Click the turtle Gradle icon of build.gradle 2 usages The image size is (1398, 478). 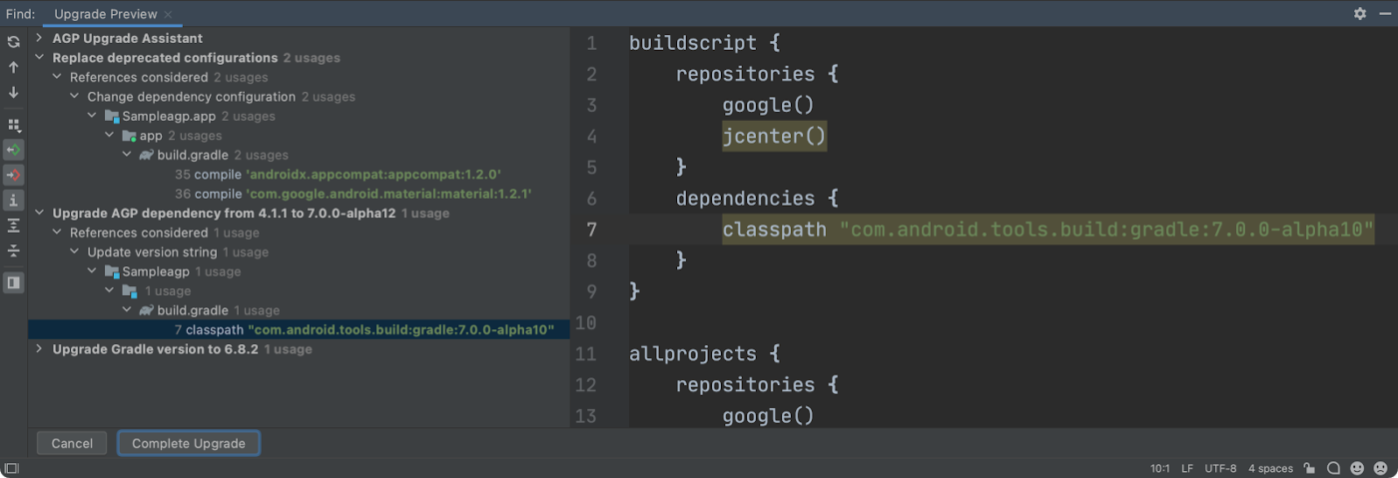(x=147, y=155)
